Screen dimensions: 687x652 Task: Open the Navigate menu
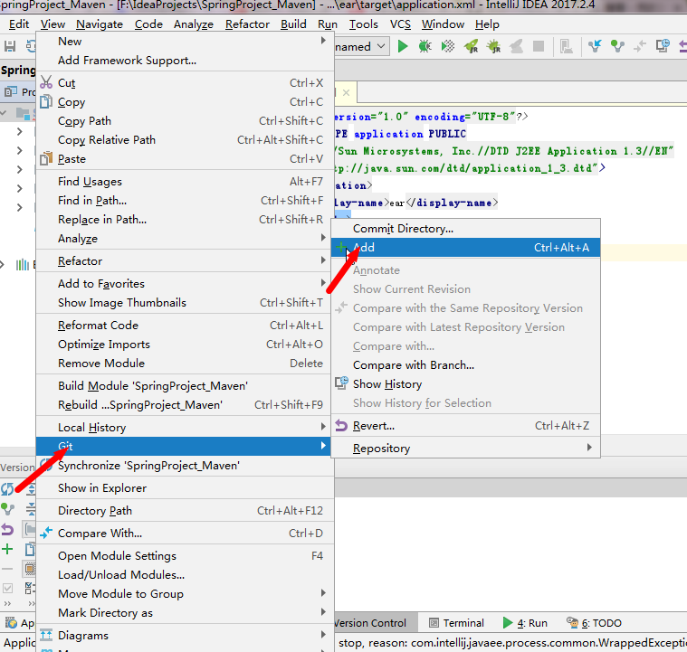point(100,24)
